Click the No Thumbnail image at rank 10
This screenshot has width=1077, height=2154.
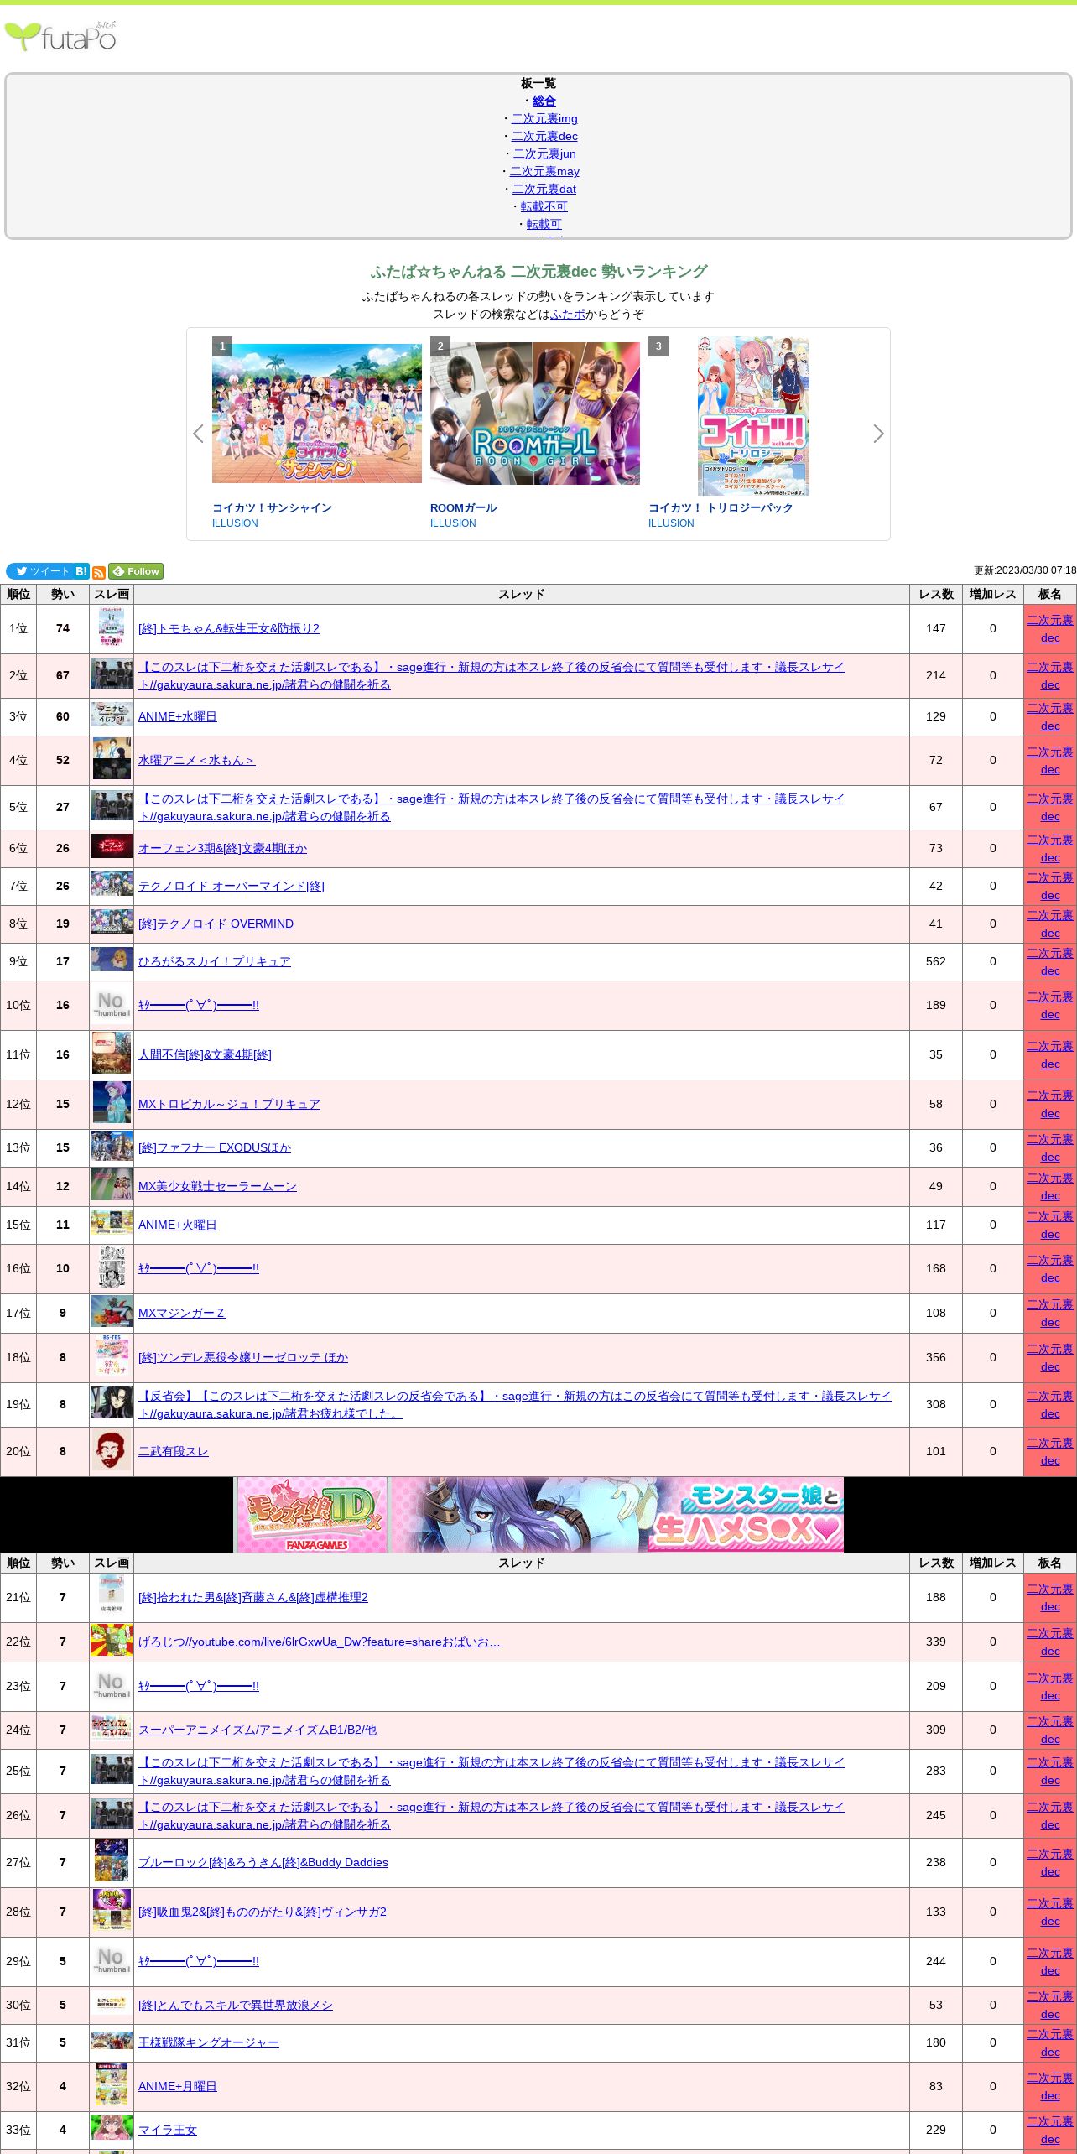(112, 1005)
